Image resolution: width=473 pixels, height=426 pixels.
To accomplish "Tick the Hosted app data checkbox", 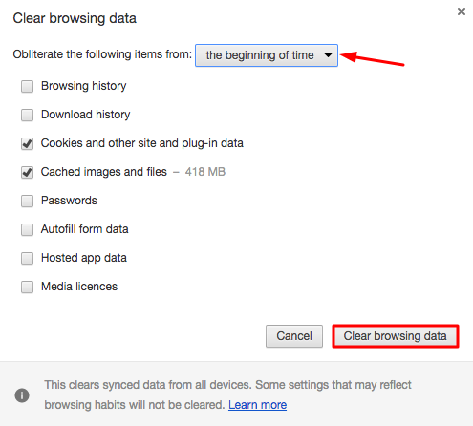I will [27, 258].
